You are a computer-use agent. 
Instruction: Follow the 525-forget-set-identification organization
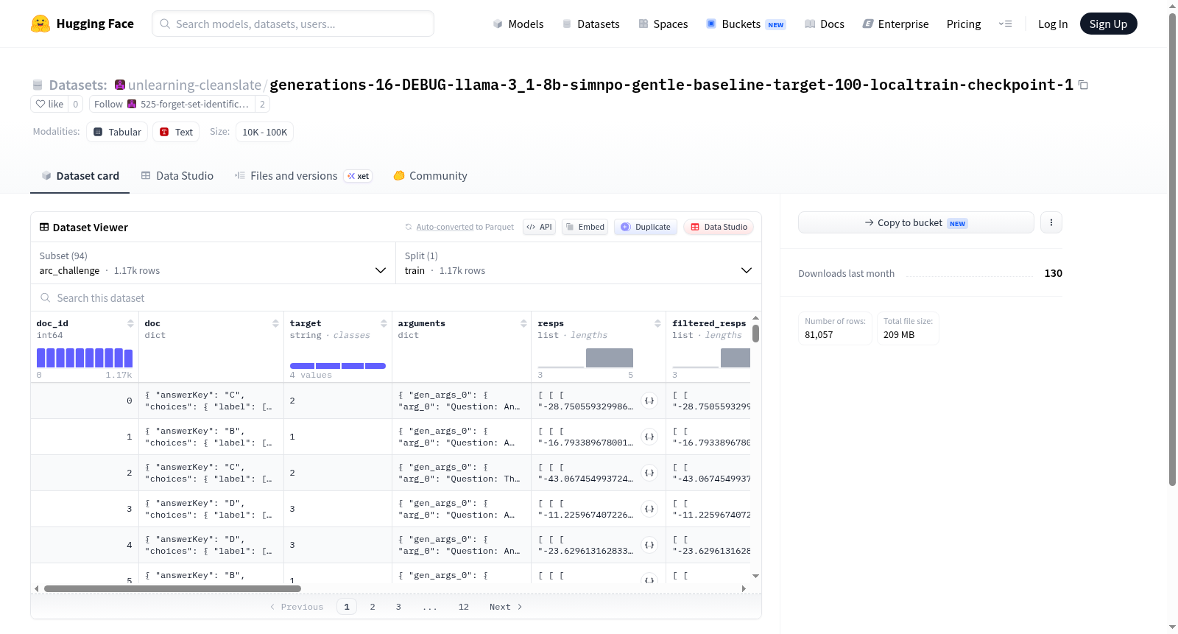click(x=172, y=104)
